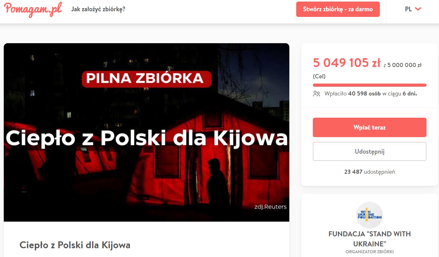Open the Pomagam.pl logo homepage
Screen dimensions: 439x257
point(33,9)
